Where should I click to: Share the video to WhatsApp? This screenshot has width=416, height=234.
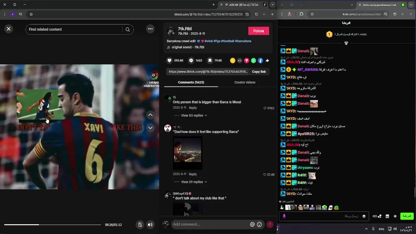(253, 60)
